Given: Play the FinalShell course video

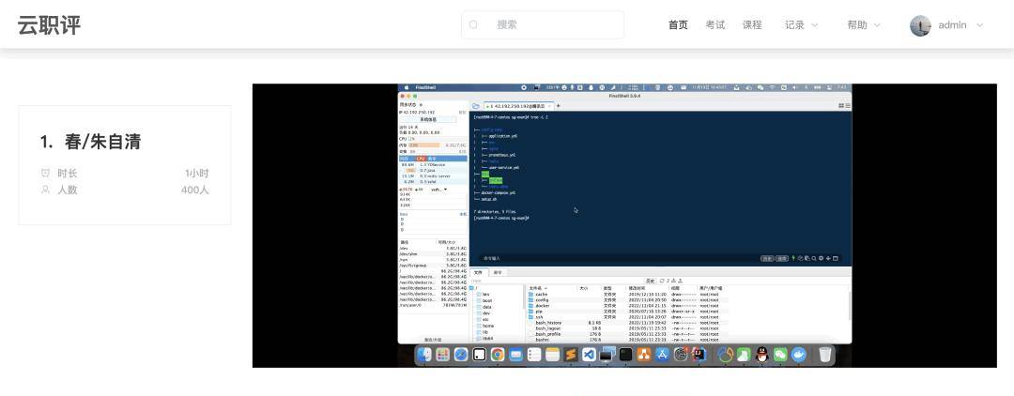Looking at the screenshot, I should [624, 225].
